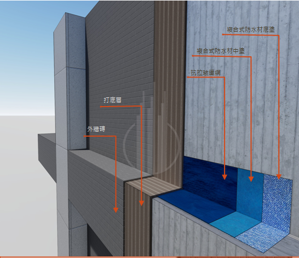
Task: Select the 抗拉玻纖網 text label
Action: click(206, 73)
